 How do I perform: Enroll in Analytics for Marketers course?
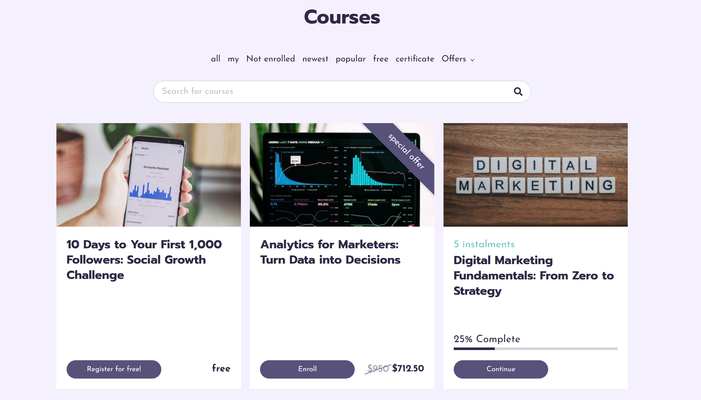pos(307,369)
